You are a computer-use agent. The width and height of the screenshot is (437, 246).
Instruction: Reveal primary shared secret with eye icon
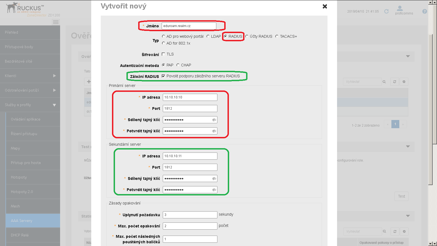pos(214,119)
